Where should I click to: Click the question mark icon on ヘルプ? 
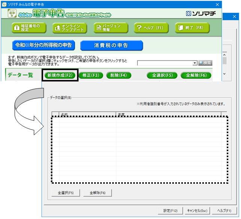[x=139, y=28]
